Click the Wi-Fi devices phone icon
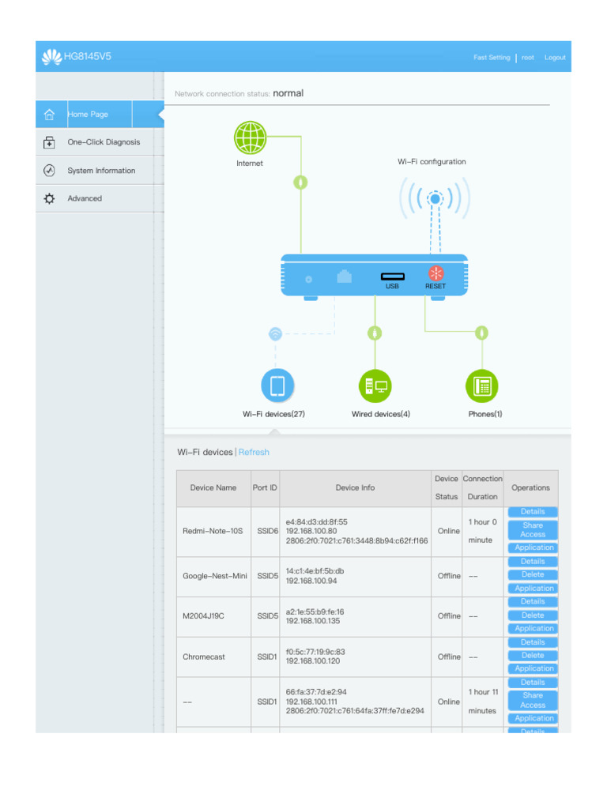Screen dimensions: 607x809 pos(277,386)
